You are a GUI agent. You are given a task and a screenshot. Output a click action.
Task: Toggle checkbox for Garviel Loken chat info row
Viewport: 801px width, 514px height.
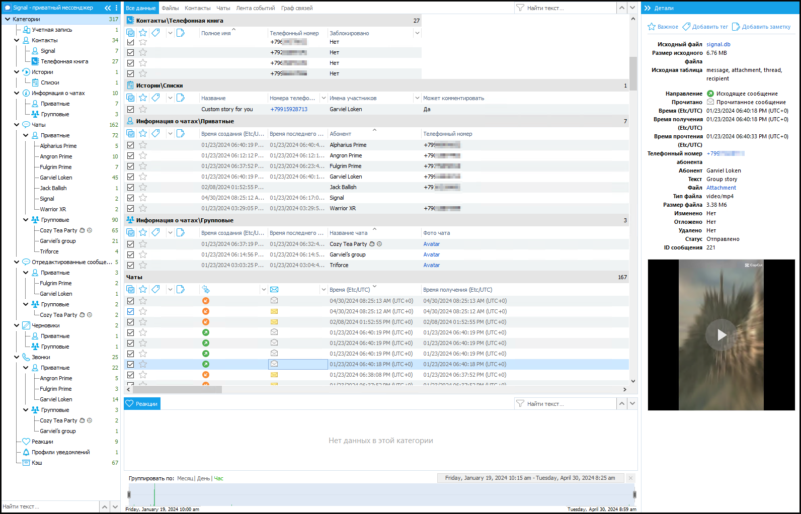[x=131, y=177]
